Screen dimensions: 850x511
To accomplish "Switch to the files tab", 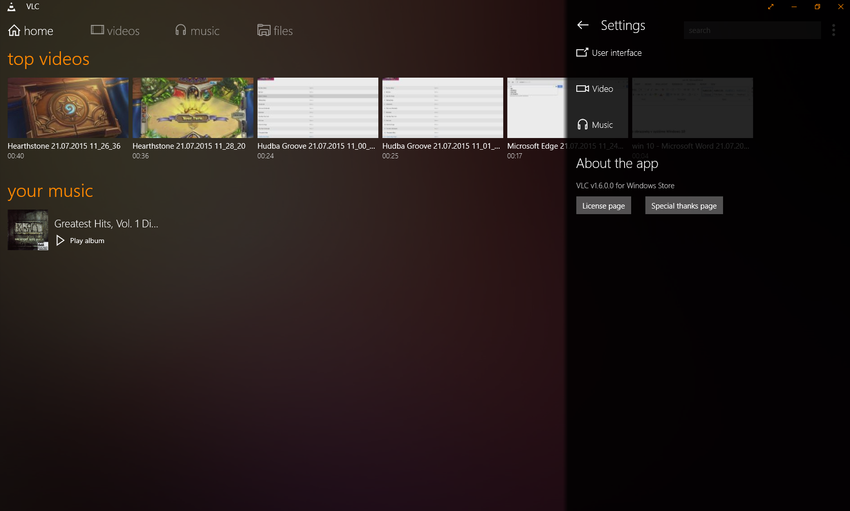I will tap(275, 31).
